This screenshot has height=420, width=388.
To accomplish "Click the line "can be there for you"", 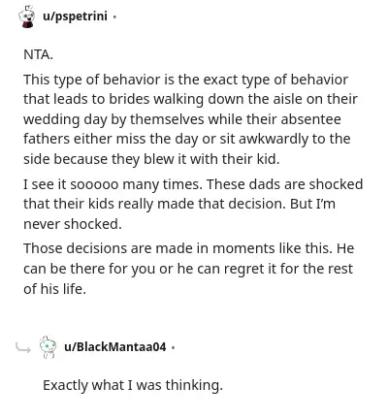I will coord(188,269).
